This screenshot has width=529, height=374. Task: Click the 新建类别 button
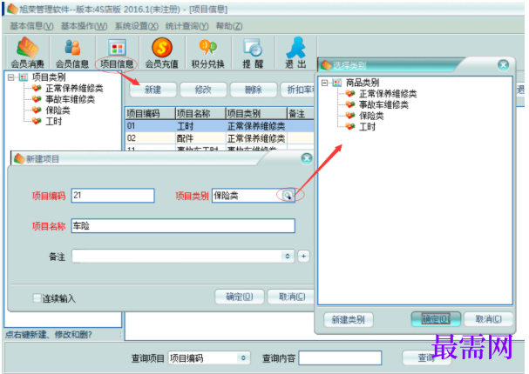349,319
